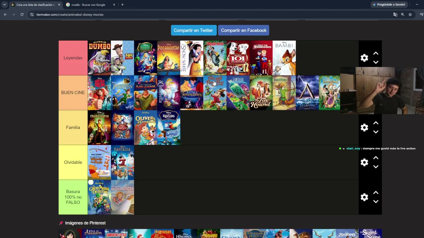
Task: Choose the Fantasia poster in Olvidable tier
Action: (x=123, y=162)
